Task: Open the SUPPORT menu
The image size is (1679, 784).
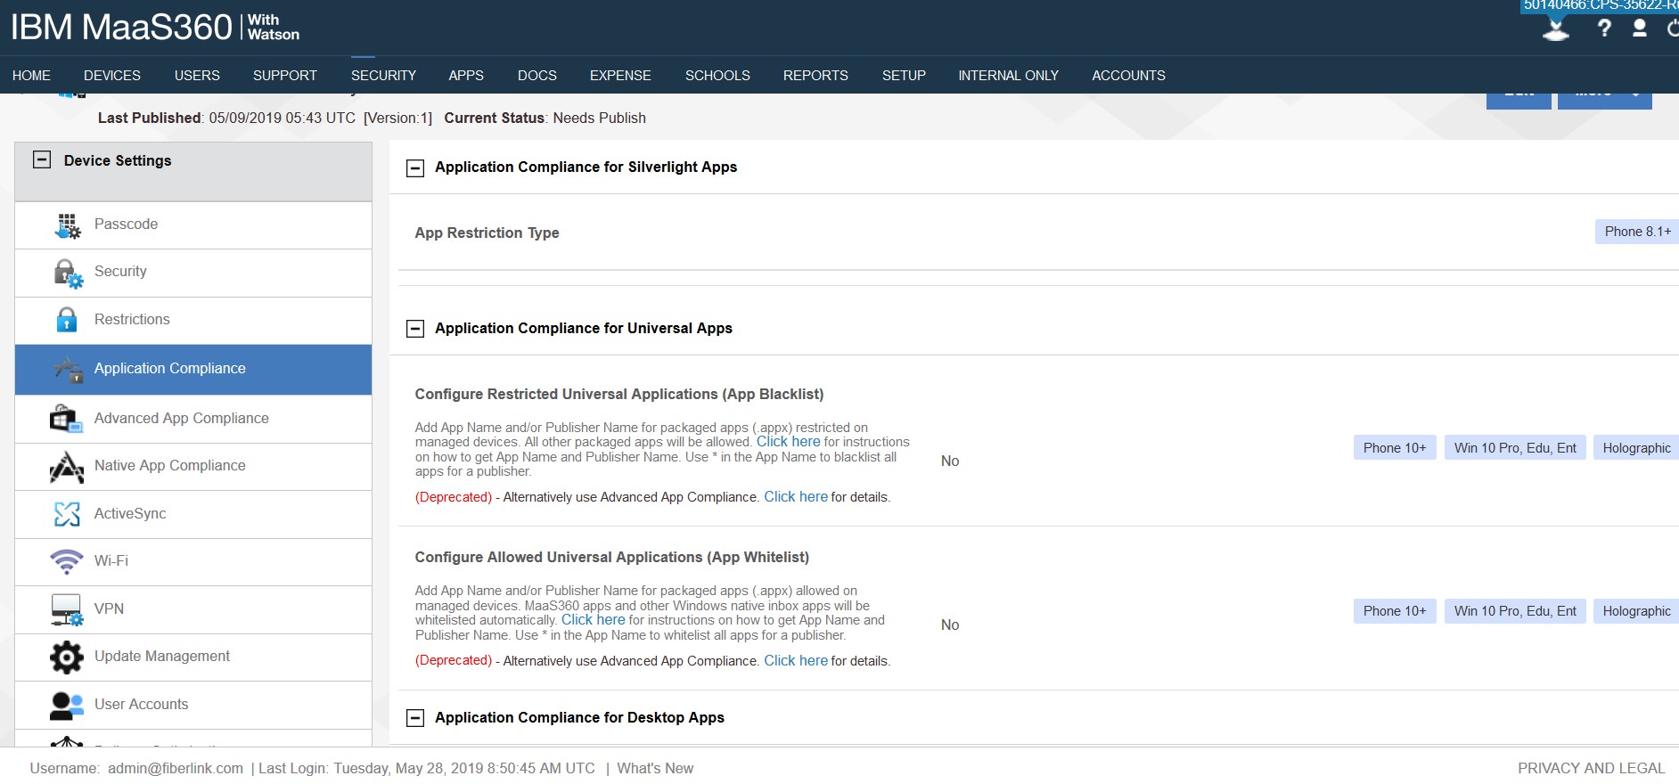Action: 285,76
